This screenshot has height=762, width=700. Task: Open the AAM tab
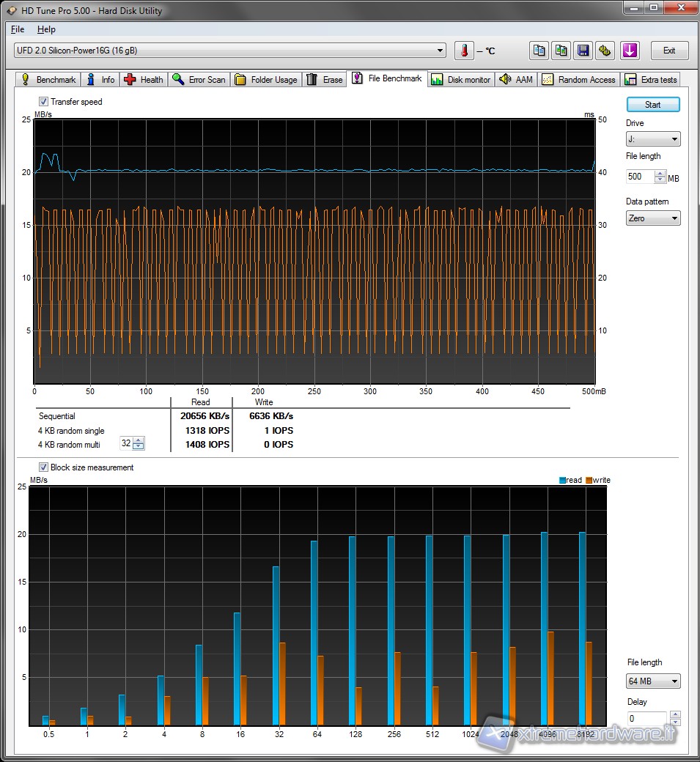tap(516, 79)
